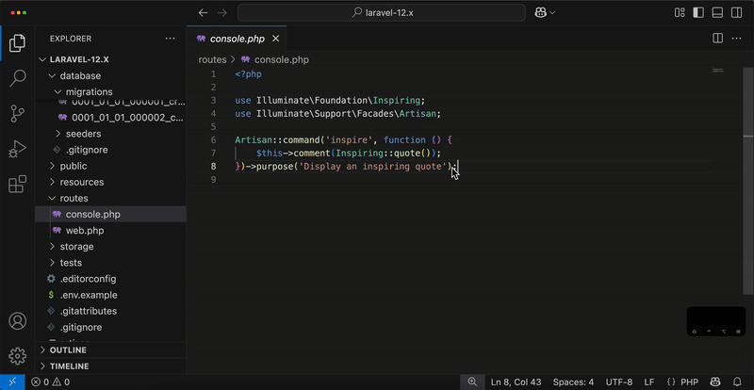Toggle the secondary side bar
The width and height of the screenshot is (754, 390).
[x=736, y=13]
